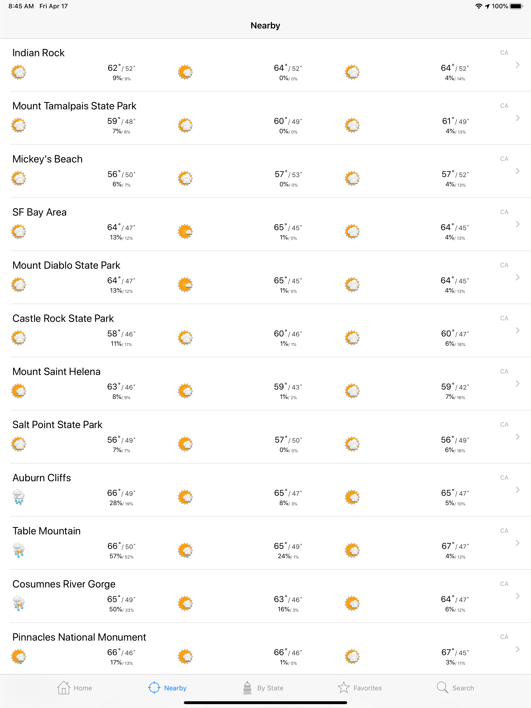Expand Pinnacles National Monument chevron
Image resolution: width=531 pixels, height=708 pixels.
518,649
